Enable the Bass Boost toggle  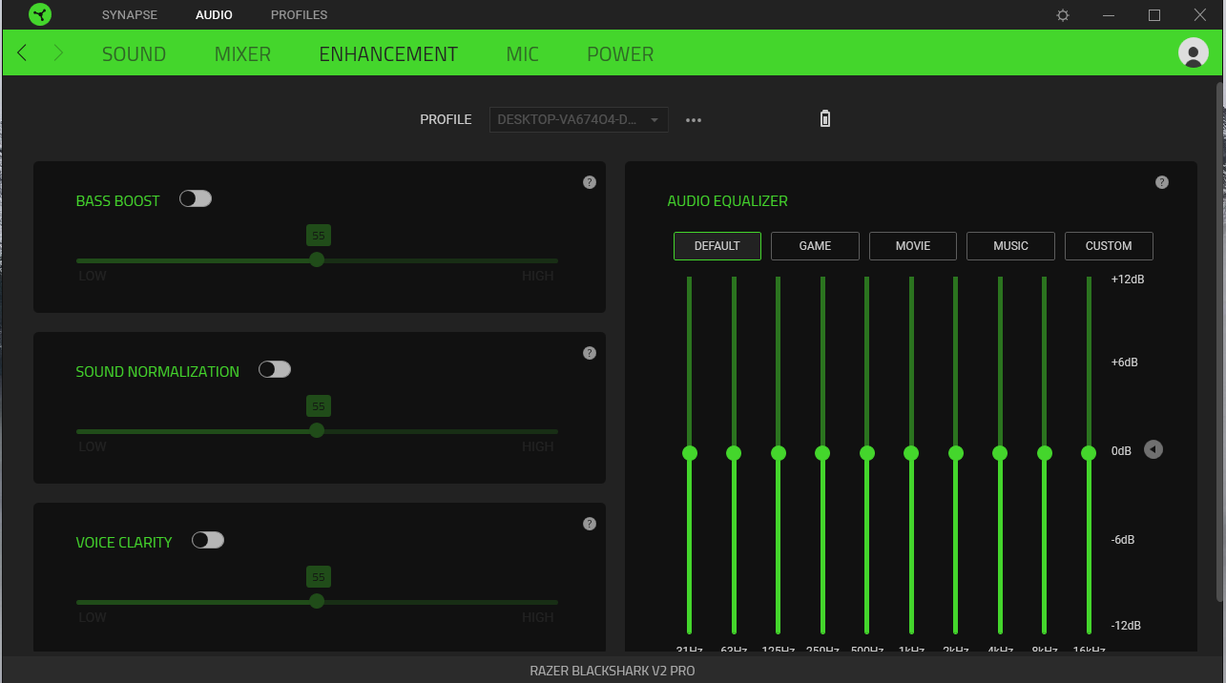click(x=196, y=199)
